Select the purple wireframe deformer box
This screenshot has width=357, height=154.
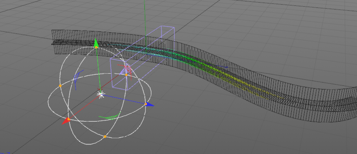pyautogui.click(x=142, y=58)
